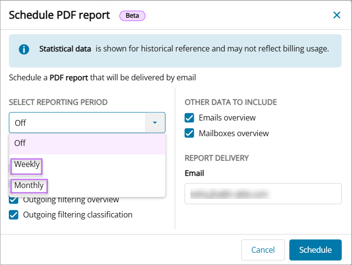Toggle the Mailboxes overview checkbox

point(189,133)
